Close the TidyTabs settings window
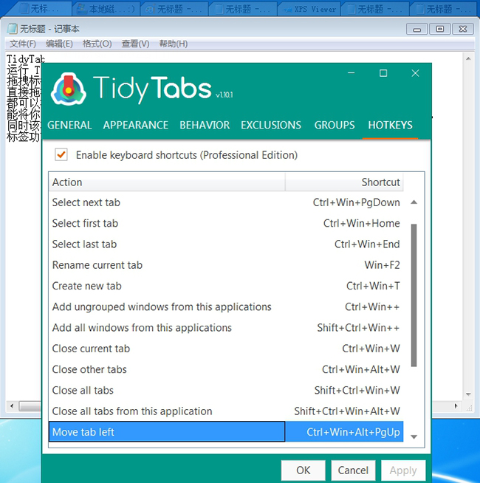 coord(415,73)
